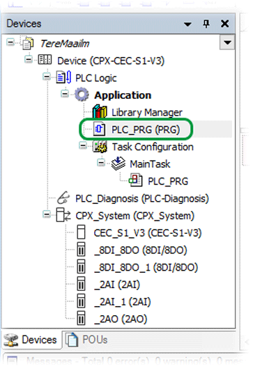Select the PLC Logic label
This screenshot has height=366, width=253.
tap(96, 78)
